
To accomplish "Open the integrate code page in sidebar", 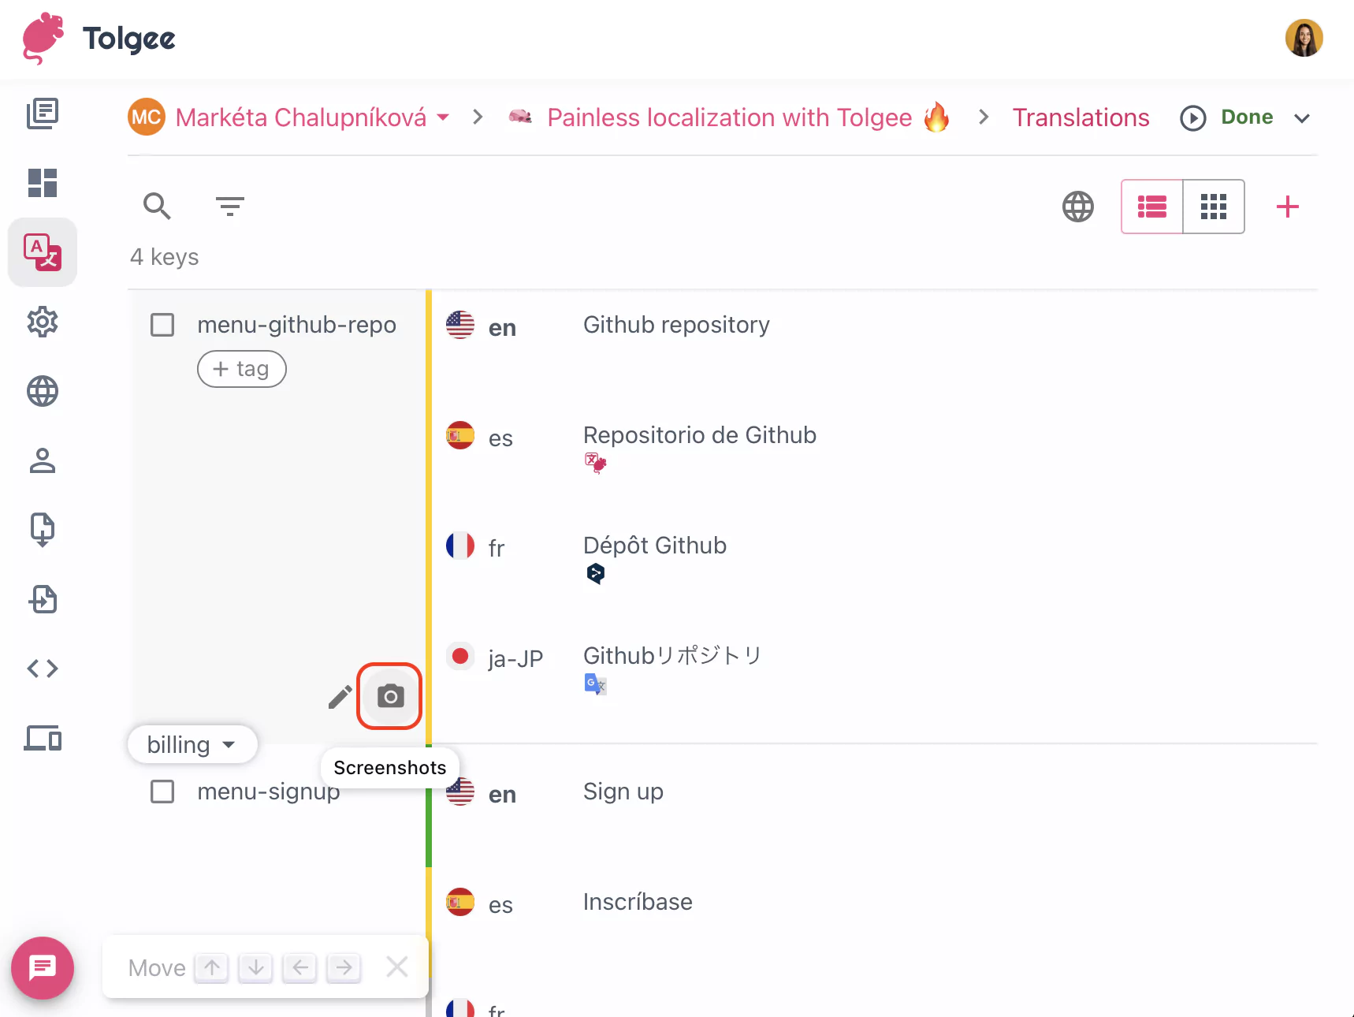I will click(x=42, y=669).
